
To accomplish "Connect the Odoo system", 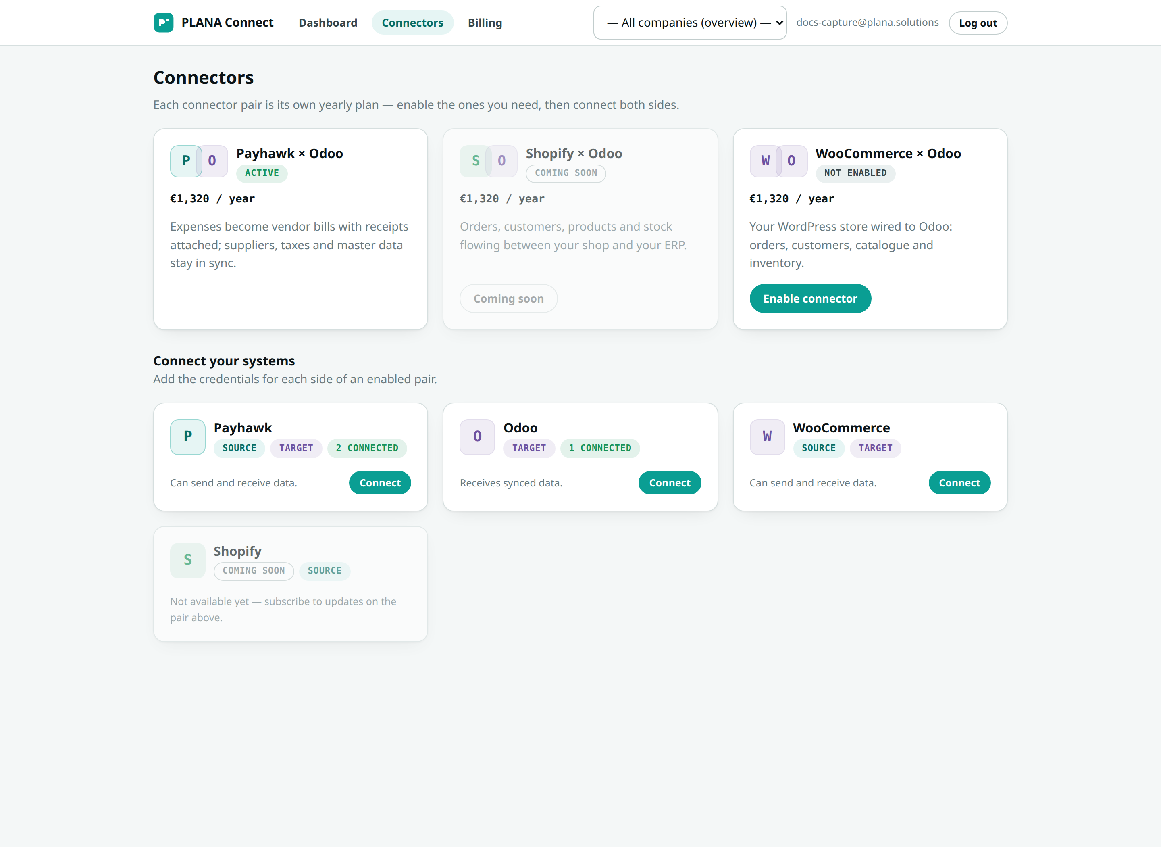I will [x=670, y=482].
